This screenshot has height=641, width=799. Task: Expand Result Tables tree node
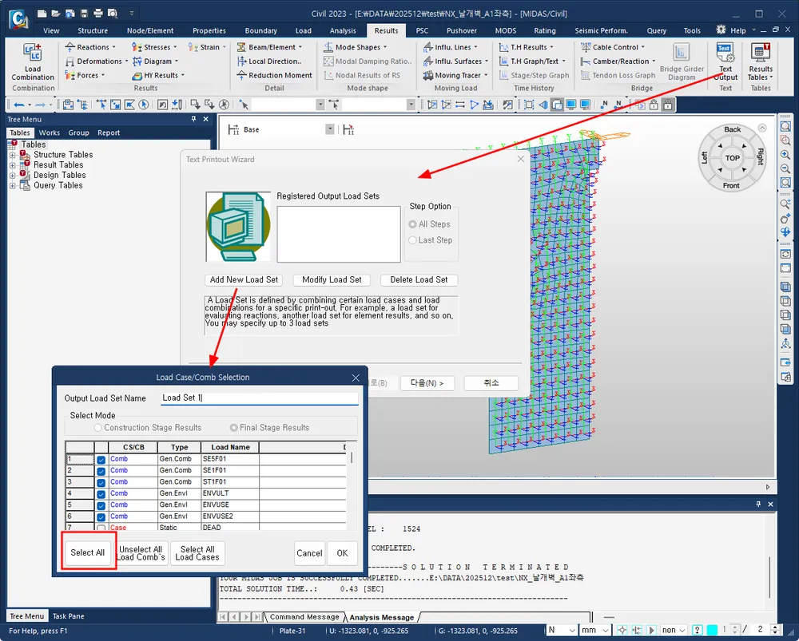(x=12, y=165)
